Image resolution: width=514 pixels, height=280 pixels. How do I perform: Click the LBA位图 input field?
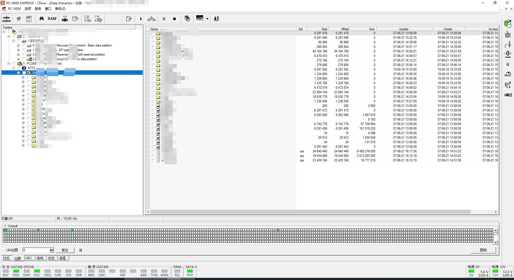36,250
